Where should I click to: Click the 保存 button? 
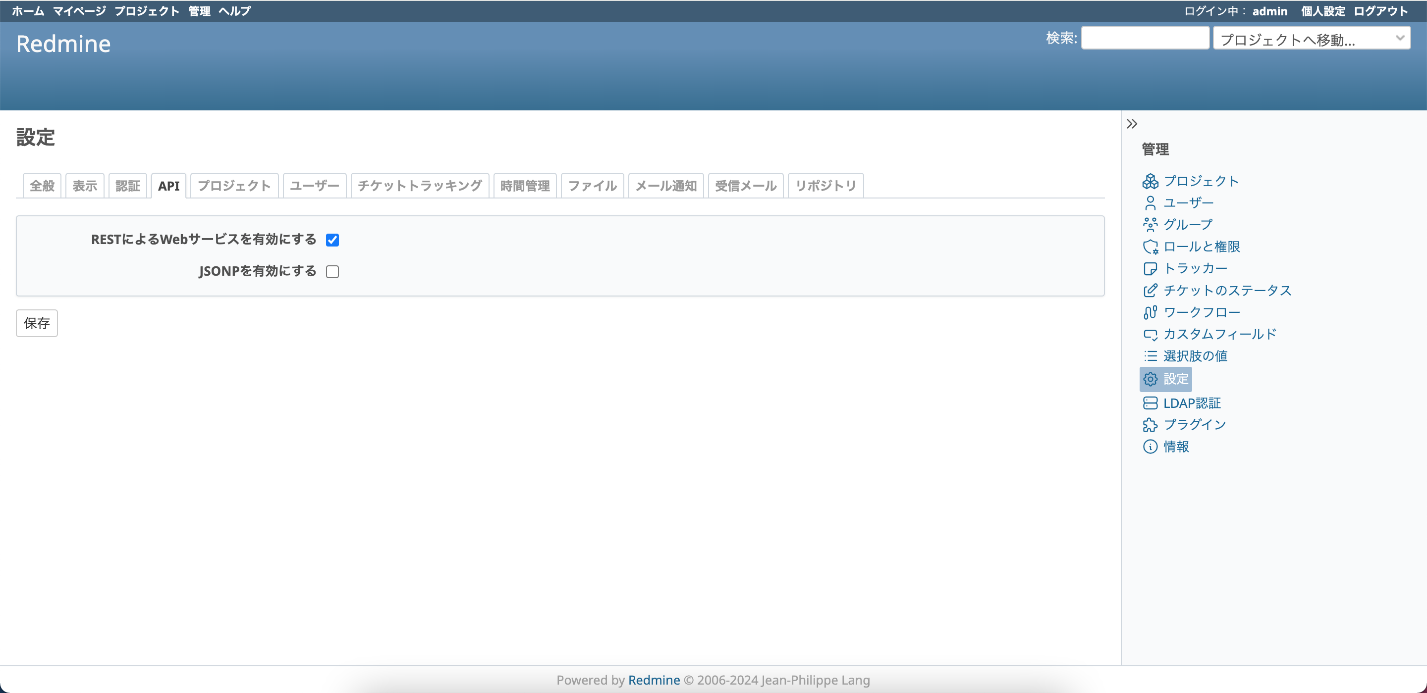pos(37,323)
